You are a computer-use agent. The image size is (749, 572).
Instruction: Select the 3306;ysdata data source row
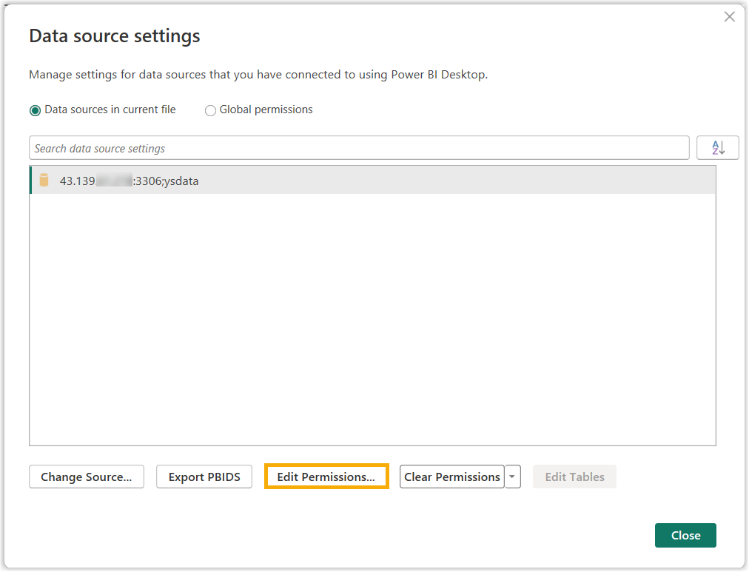click(372, 181)
